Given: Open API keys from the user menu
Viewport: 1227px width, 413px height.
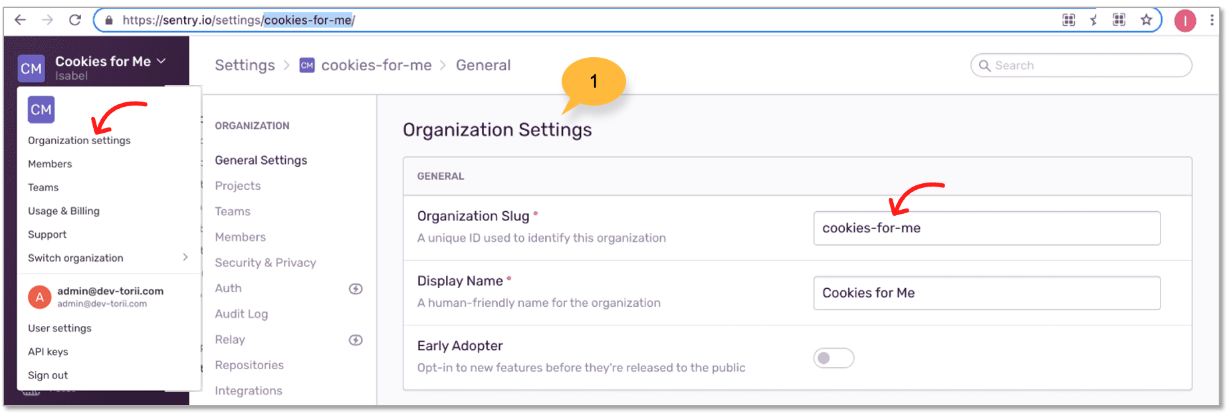Looking at the screenshot, I should pyautogui.click(x=48, y=352).
